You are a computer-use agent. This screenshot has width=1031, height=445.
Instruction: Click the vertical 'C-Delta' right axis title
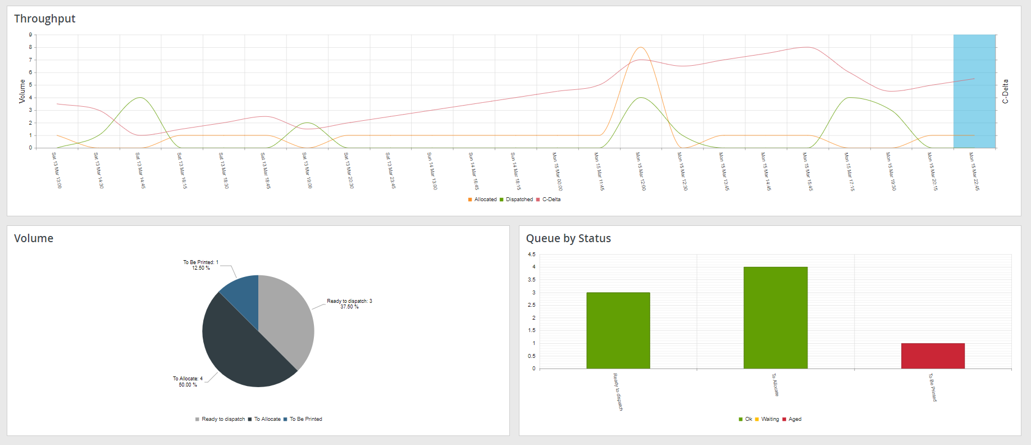1005,91
